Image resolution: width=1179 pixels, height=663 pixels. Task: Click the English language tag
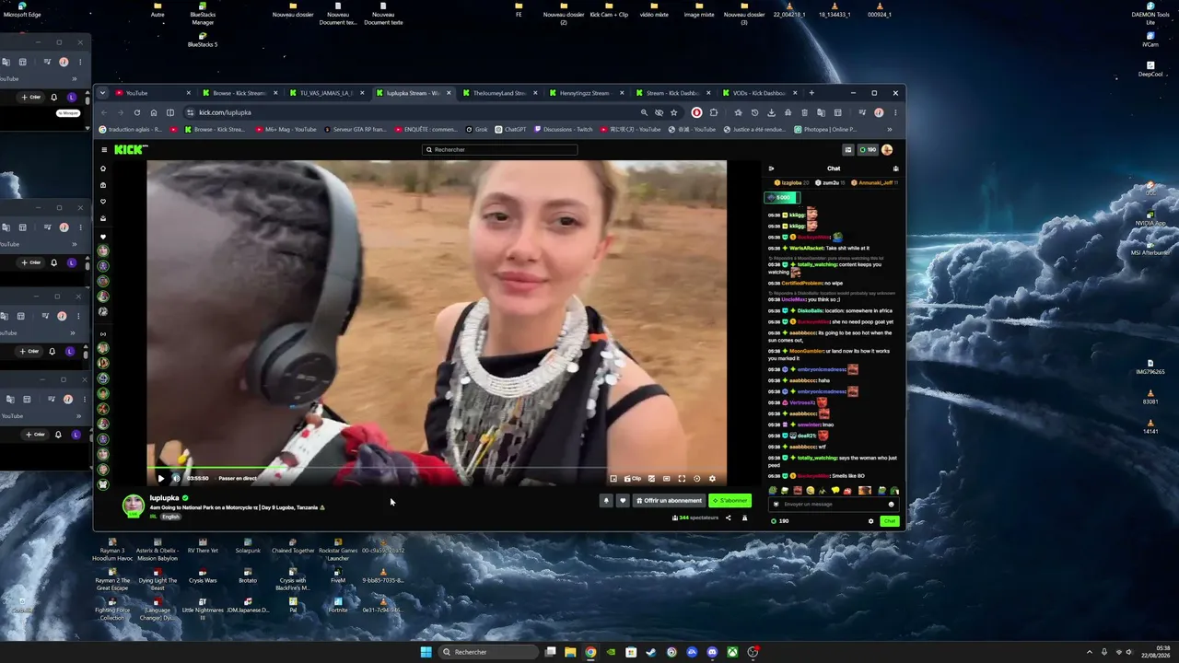[x=170, y=517]
